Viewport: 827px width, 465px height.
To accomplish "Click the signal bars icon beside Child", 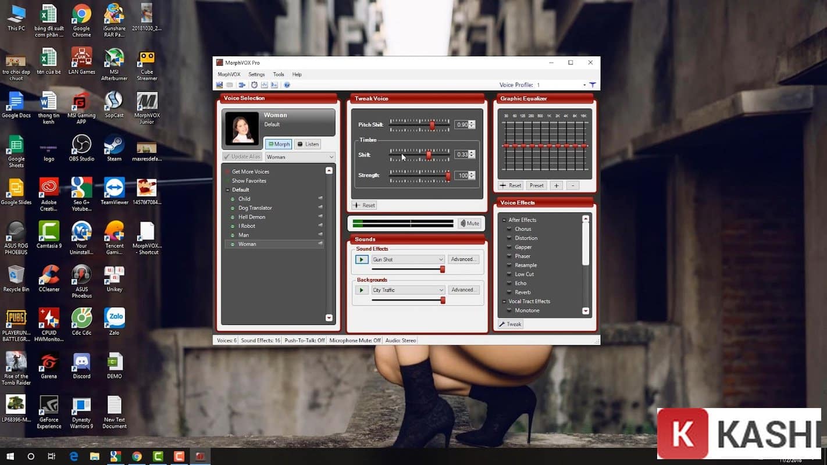I will tap(320, 199).
